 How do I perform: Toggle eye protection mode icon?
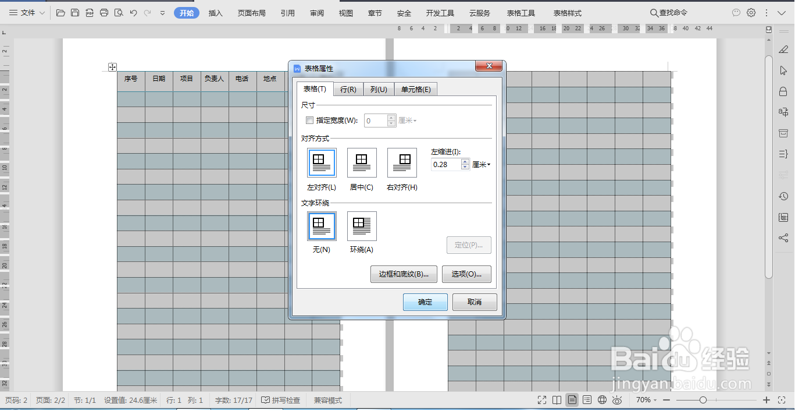tap(618, 400)
